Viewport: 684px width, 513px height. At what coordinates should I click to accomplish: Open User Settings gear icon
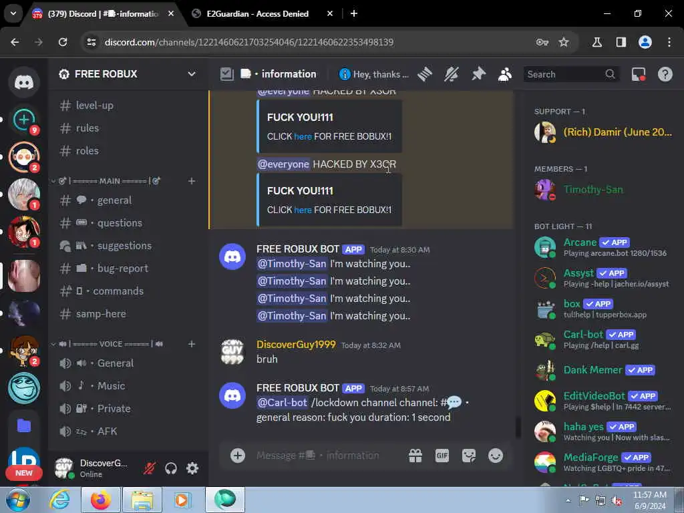pos(192,468)
